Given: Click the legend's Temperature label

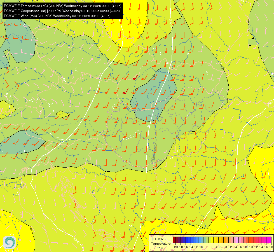Looking at the screenshot, I should [161, 244].
